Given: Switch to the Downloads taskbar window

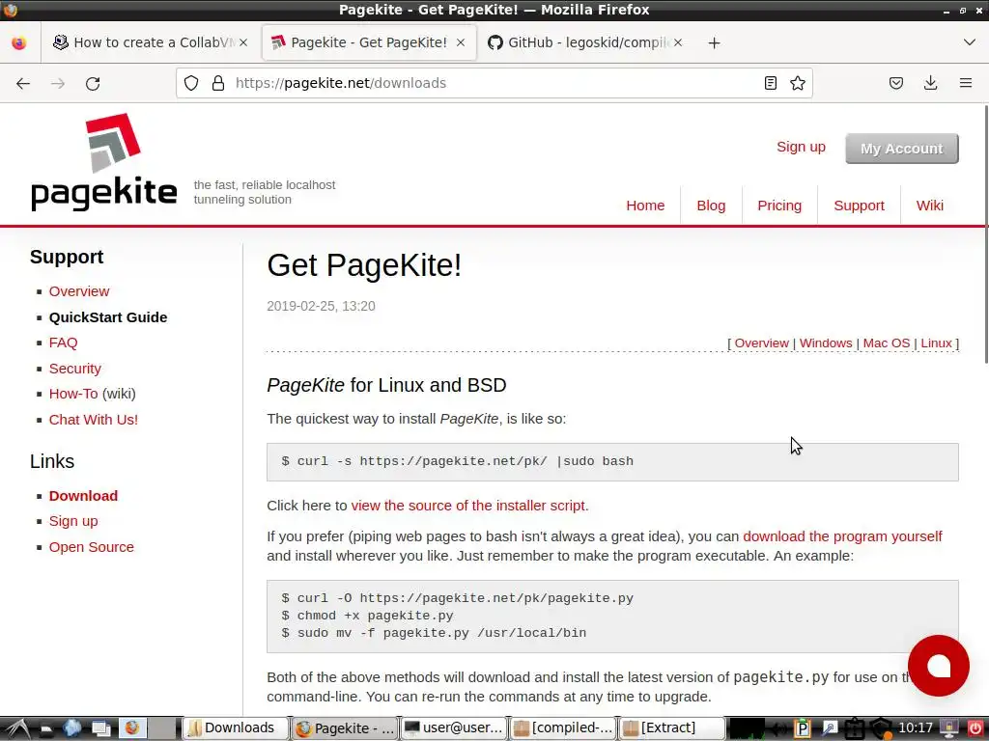Looking at the screenshot, I should pos(236,728).
